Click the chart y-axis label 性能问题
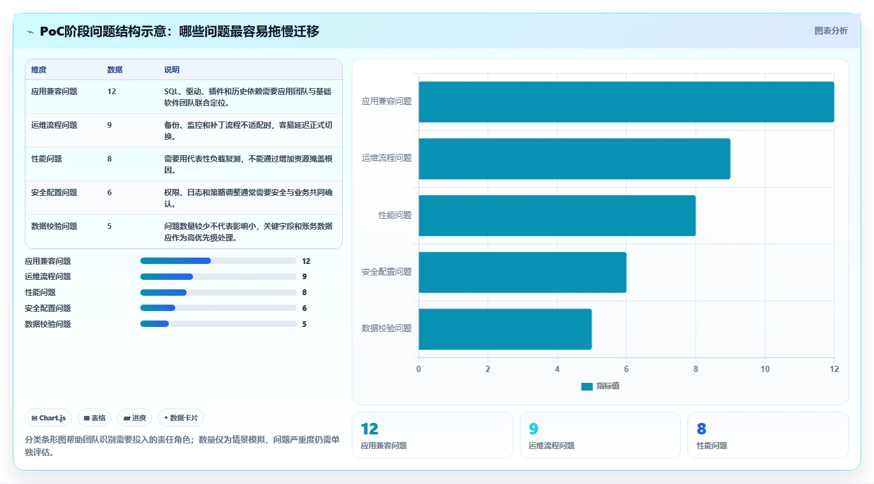 click(395, 215)
